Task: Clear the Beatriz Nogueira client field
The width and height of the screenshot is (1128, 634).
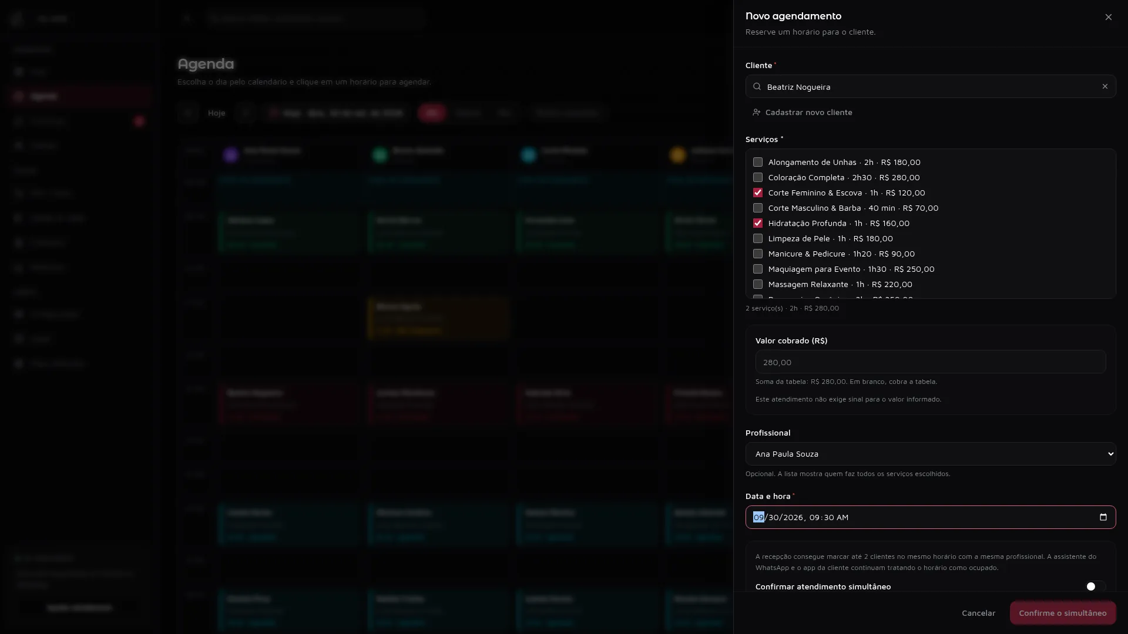Action: point(1104,86)
